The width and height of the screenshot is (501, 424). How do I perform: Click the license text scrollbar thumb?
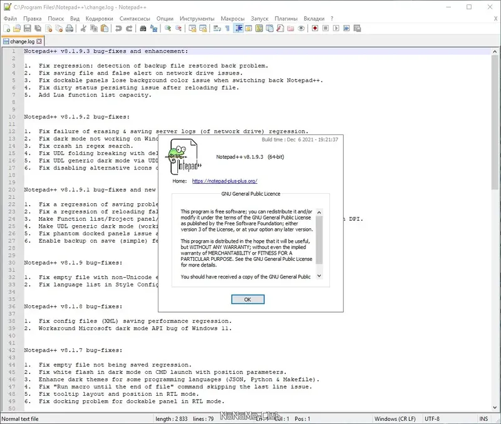pos(319,240)
